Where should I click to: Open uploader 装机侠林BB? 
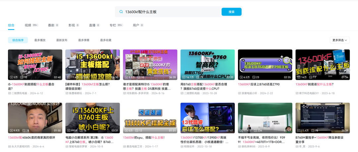(x=248, y=146)
